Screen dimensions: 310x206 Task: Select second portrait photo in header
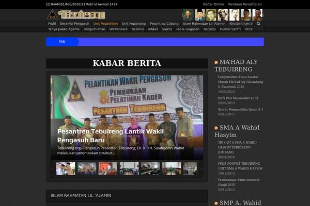(x=199, y=15)
